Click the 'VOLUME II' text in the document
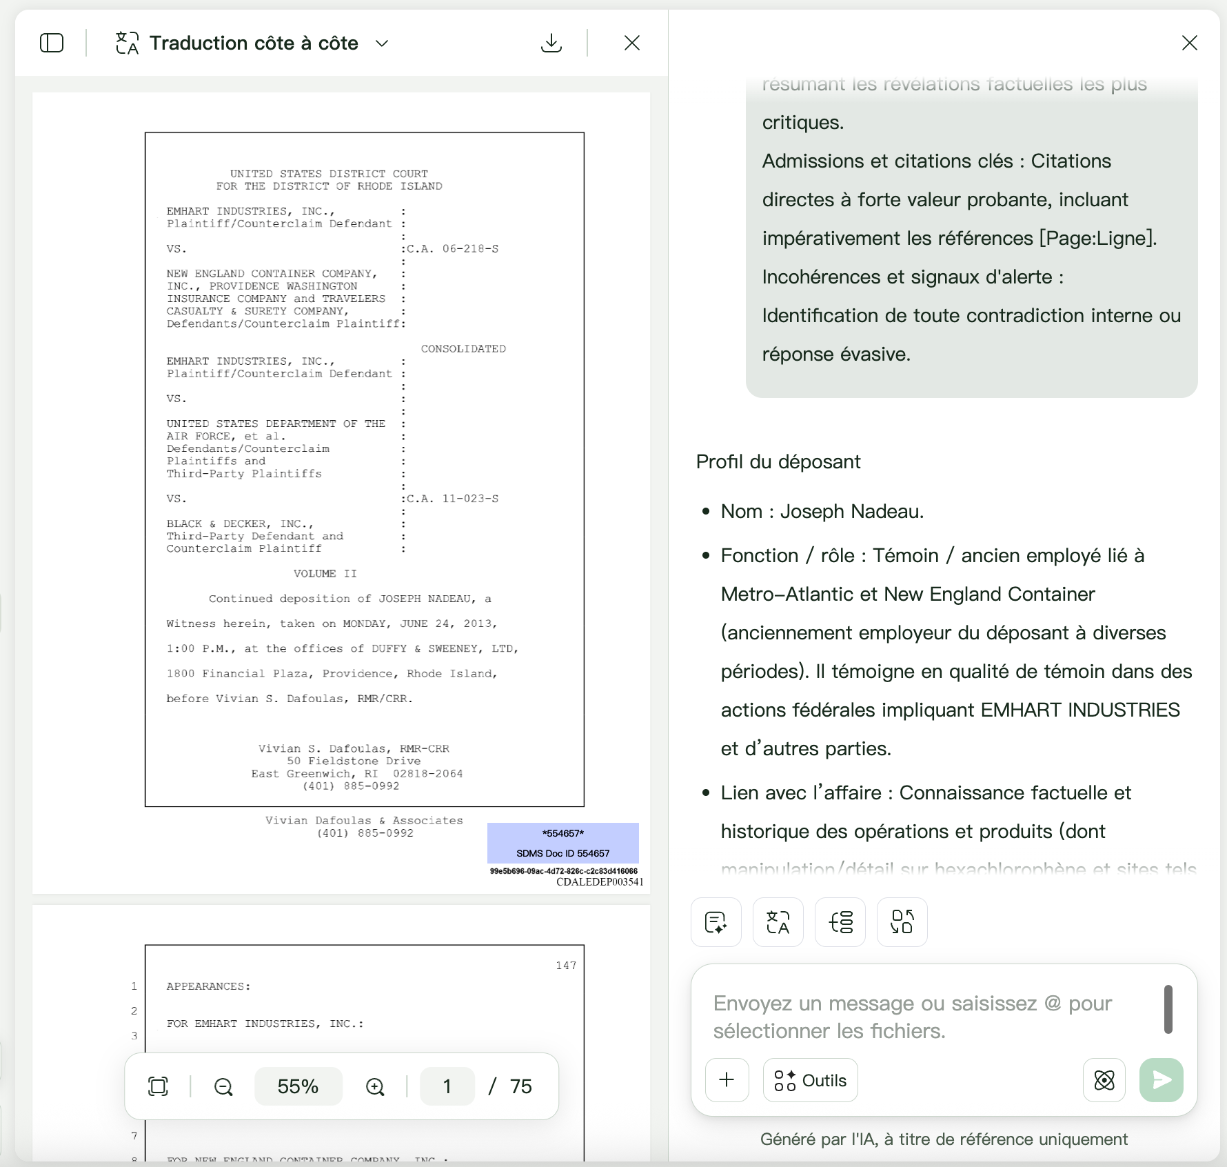The image size is (1227, 1167). coord(325,574)
